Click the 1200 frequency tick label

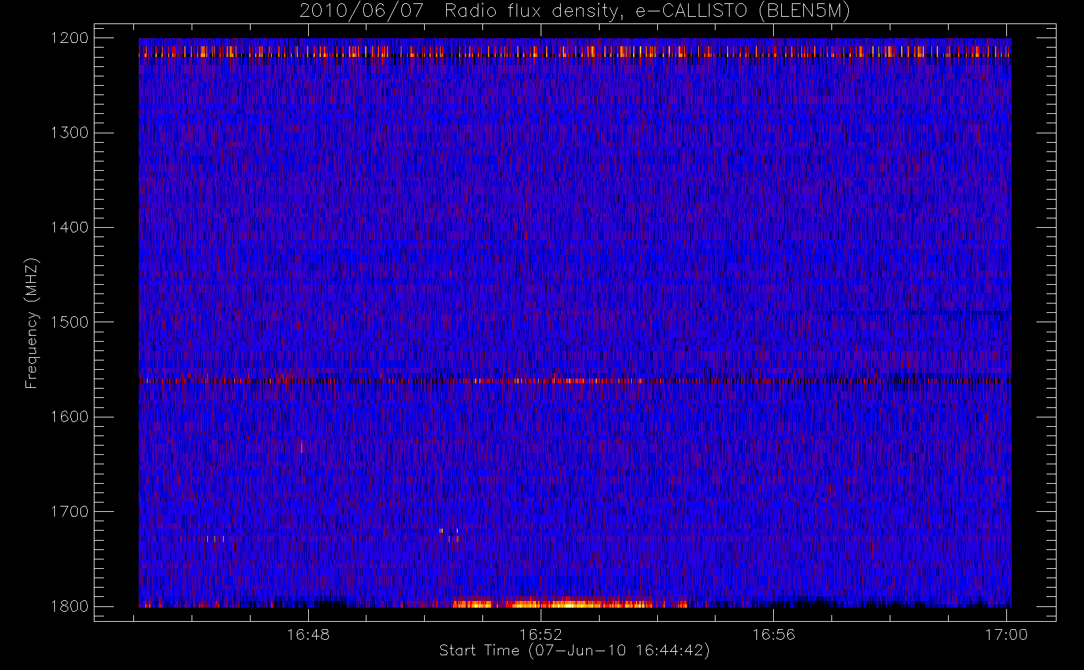coord(70,38)
